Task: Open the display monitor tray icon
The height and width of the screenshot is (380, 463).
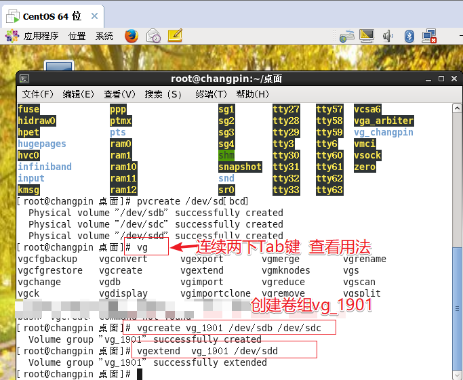Action: coord(367,36)
